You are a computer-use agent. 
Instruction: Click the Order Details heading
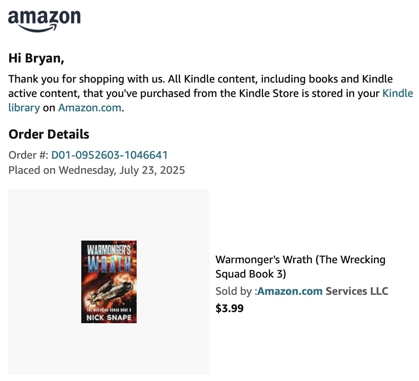(49, 134)
